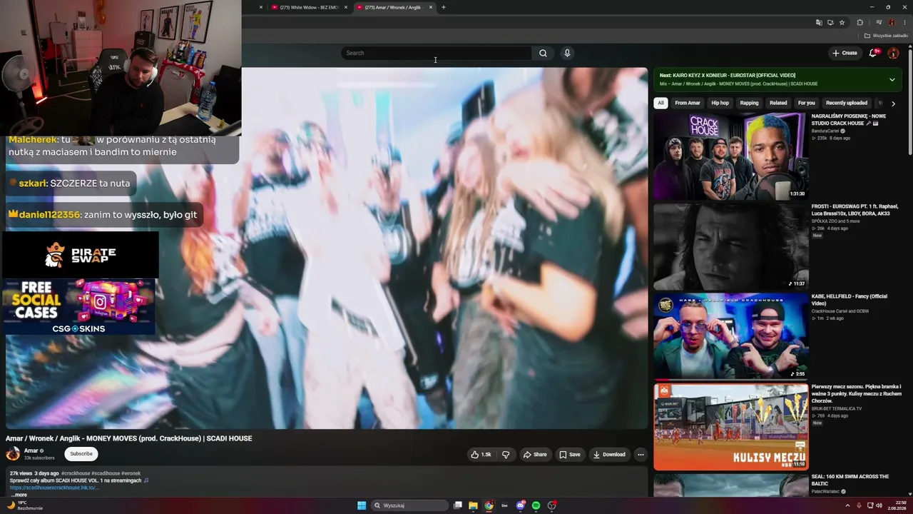Open the YouTube account avatar menu
The height and width of the screenshot is (514, 913).
tap(893, 53)
